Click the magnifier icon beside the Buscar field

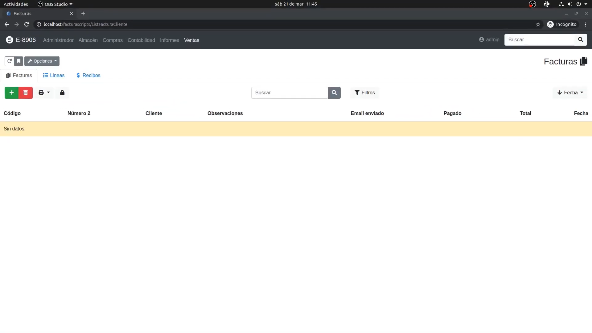[x=334, y=92]
